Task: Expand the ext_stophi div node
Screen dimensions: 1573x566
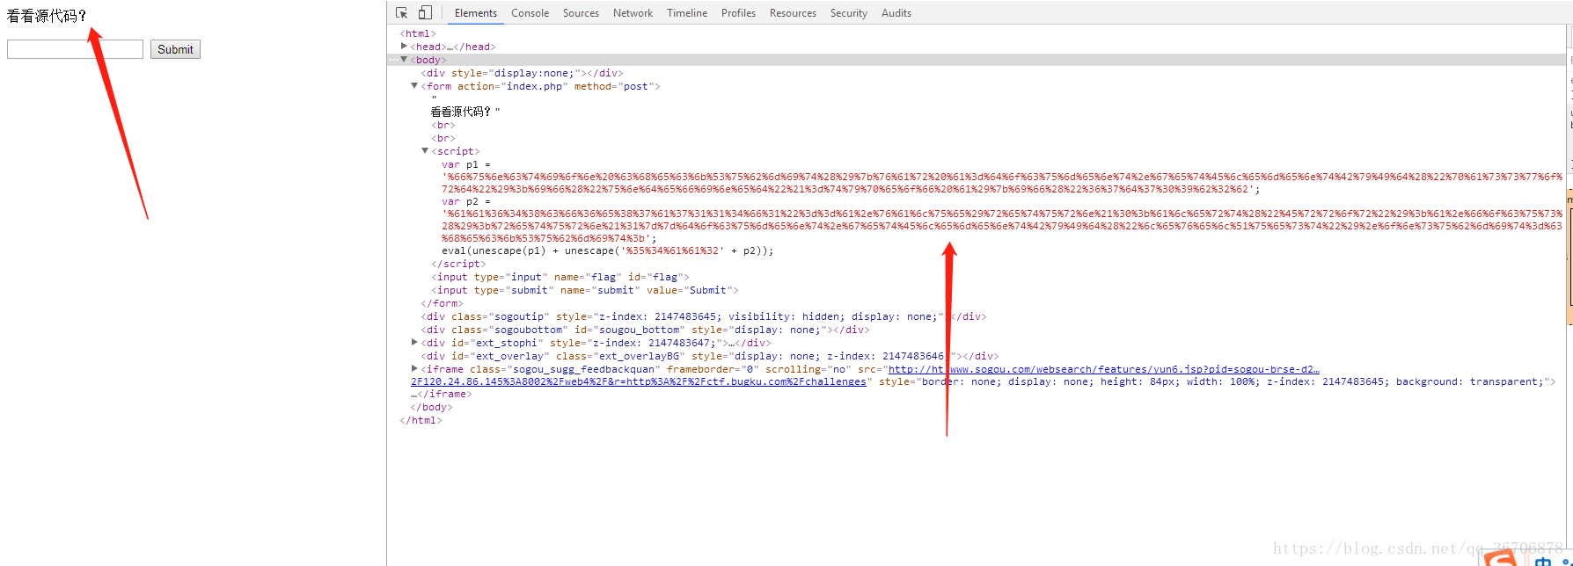Action: click(x=414, y=343)
